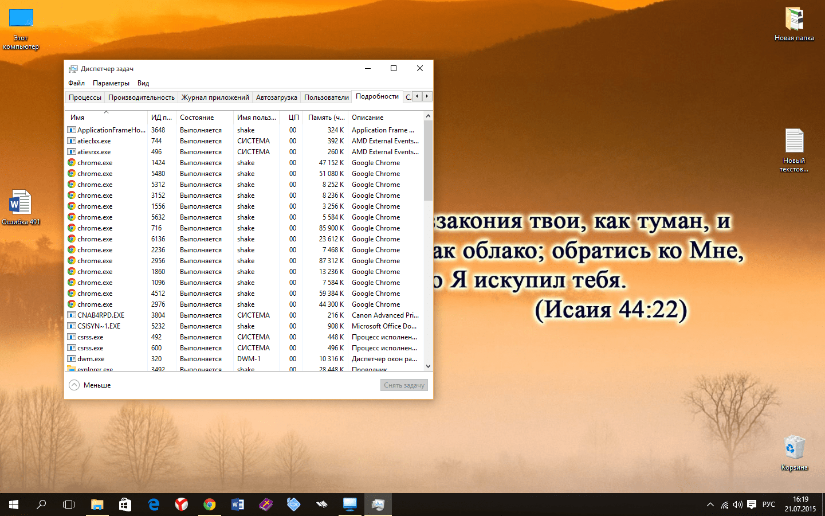Viewport: 825px width, 516px height.
Task: Switch to Task Manager taskbar icon
Action: click(378, 505)
